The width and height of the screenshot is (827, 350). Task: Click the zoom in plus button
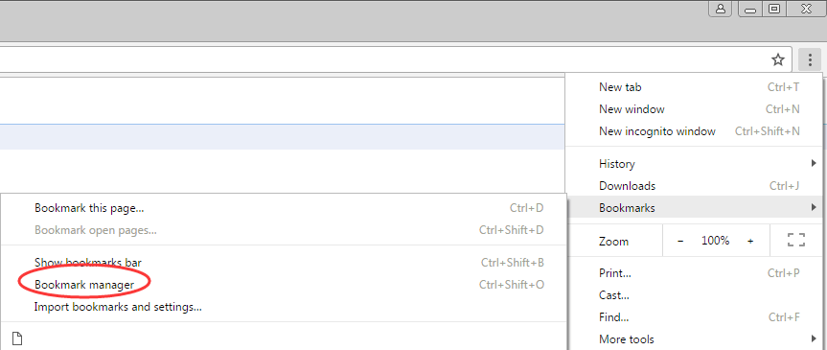coord(750,241)
